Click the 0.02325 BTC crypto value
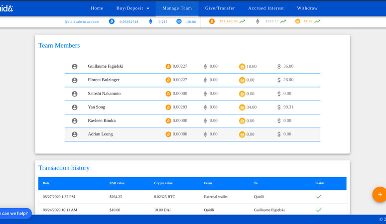This screenshot has height=224, width=386. click(164, 197)
